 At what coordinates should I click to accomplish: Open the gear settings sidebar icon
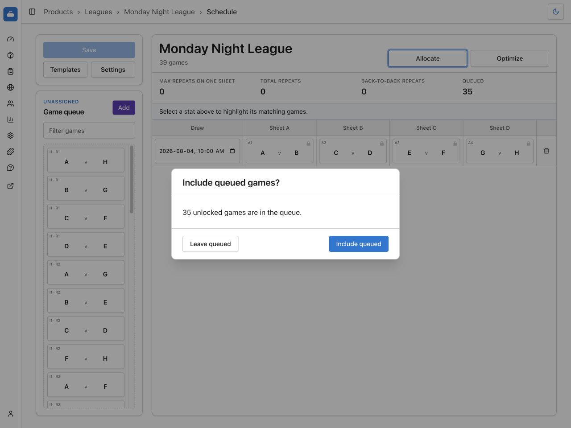click(11, 136)
